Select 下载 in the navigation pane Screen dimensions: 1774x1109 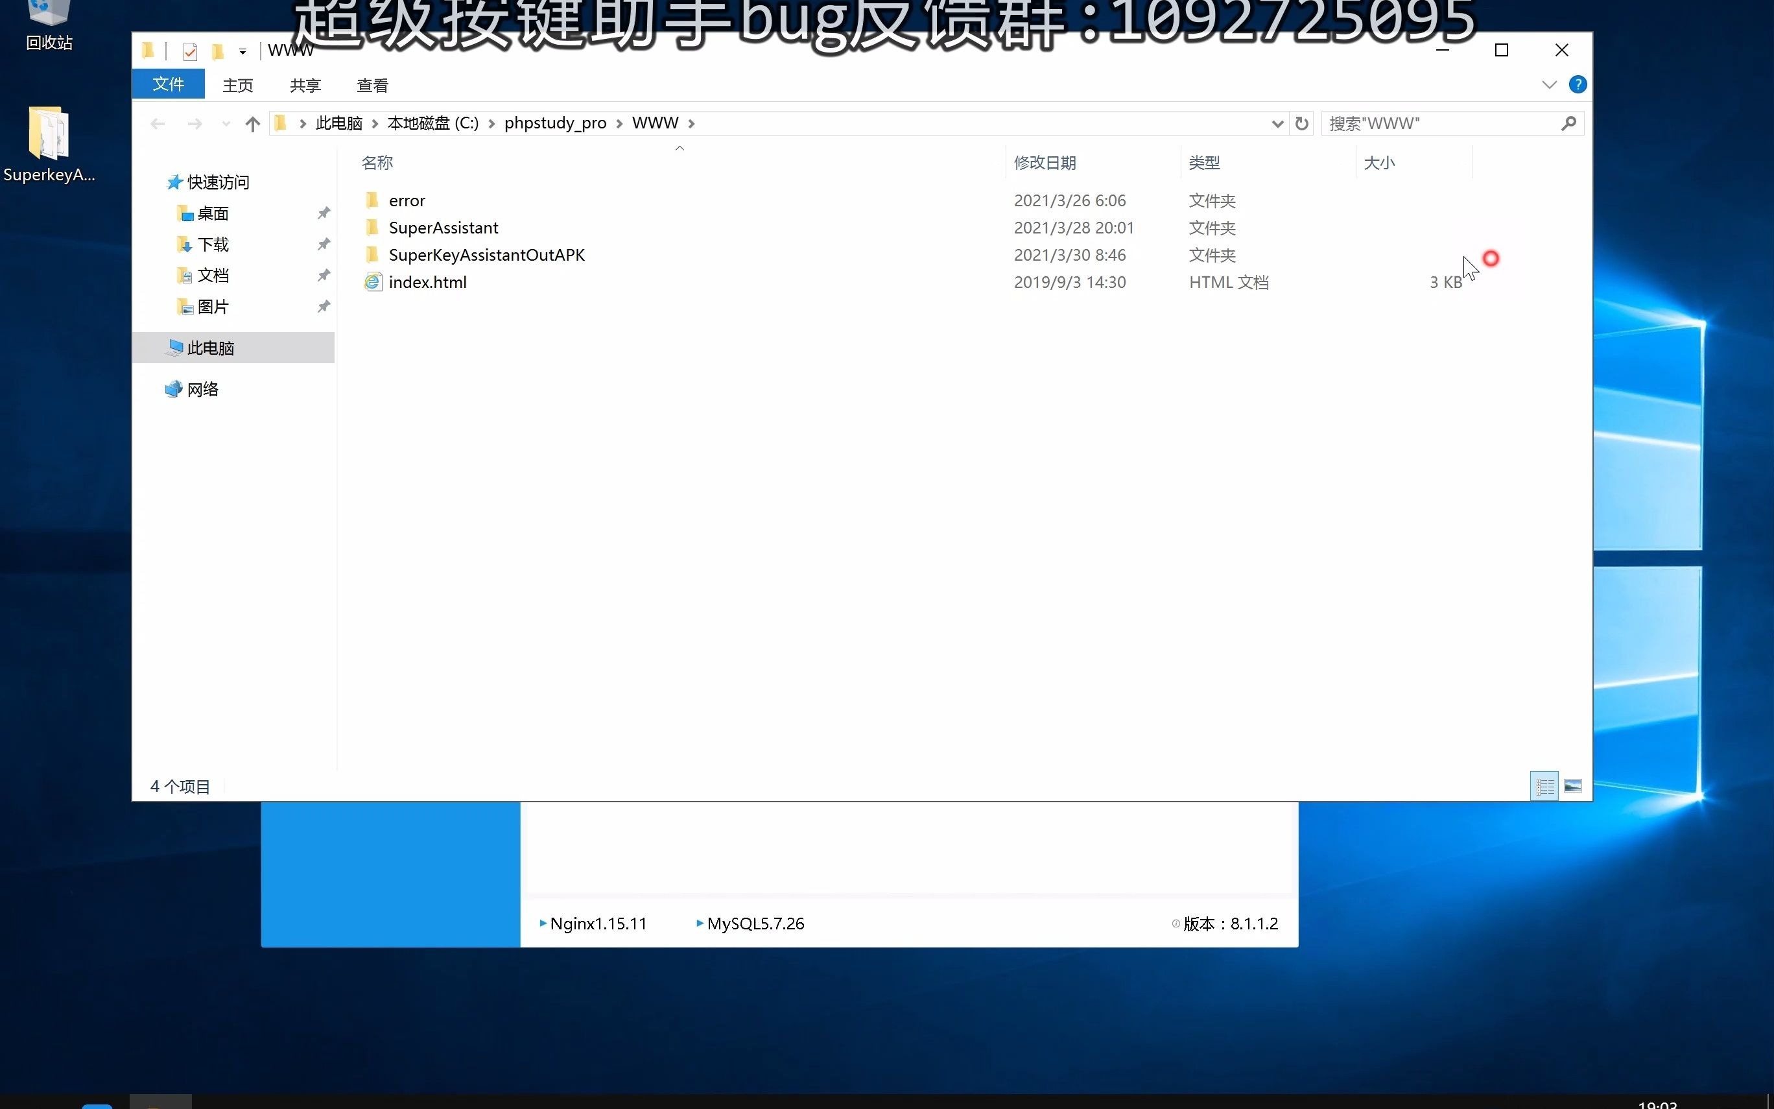(213, 244)
